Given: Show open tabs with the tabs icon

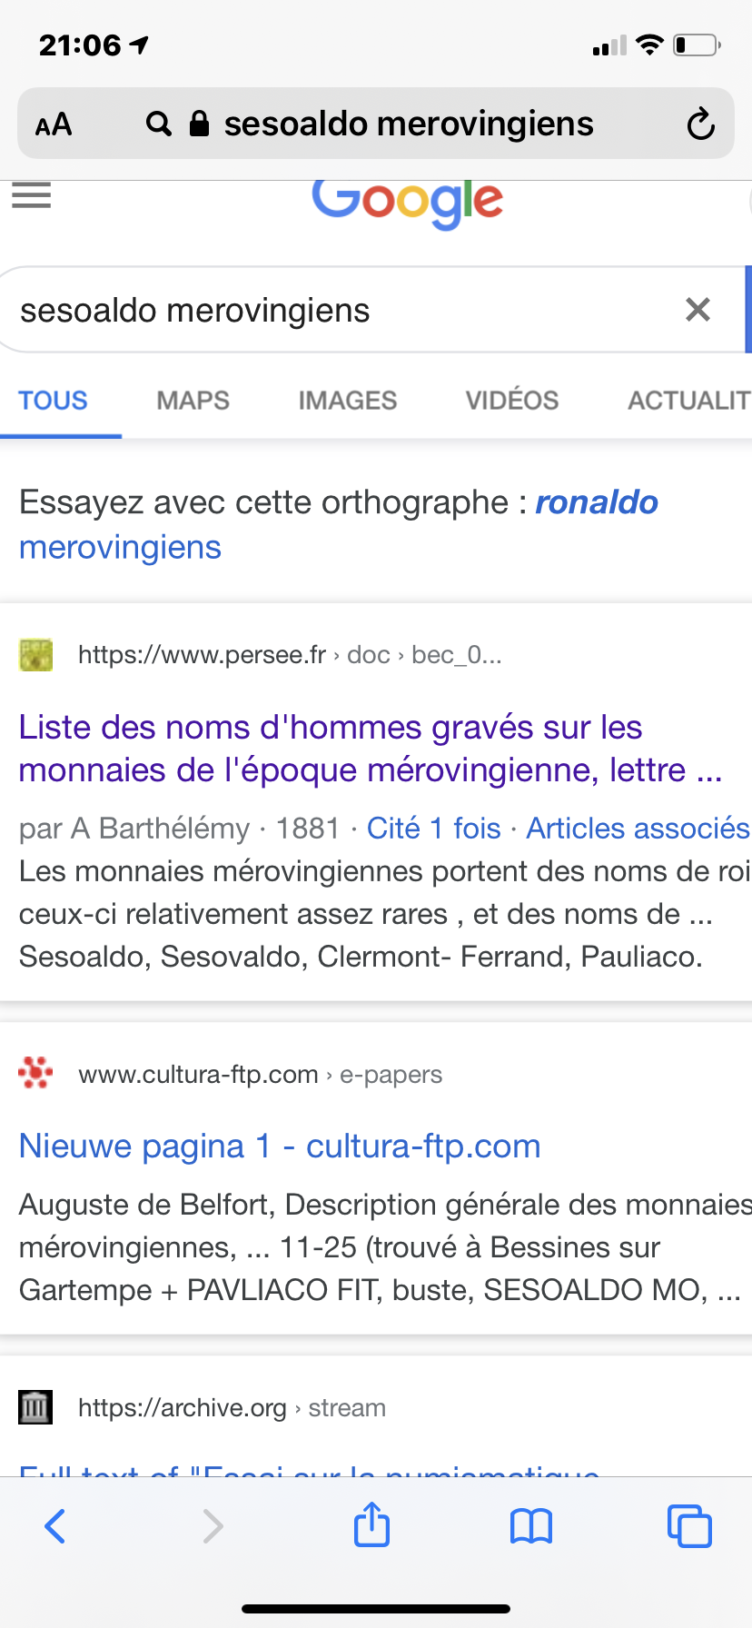Looking at the screenshot, I should pos(689,1525).
